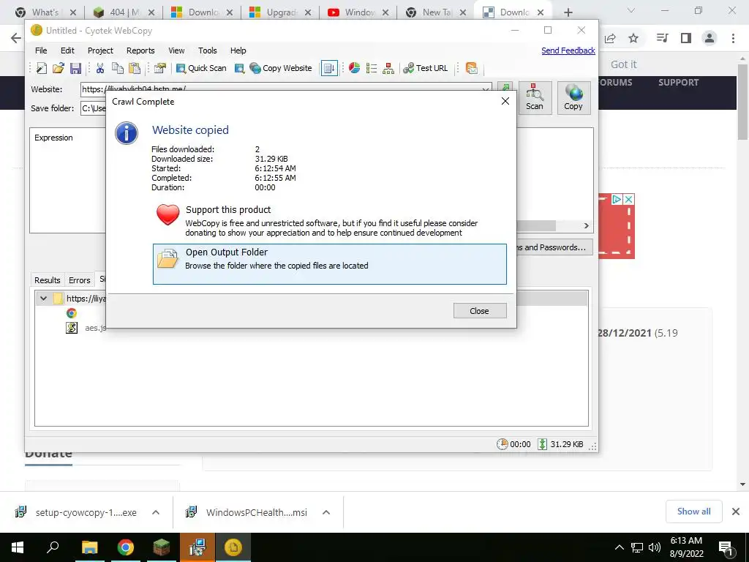
Task: Click the horizontal scrollbar right arrow
Action: pos(587,225)
